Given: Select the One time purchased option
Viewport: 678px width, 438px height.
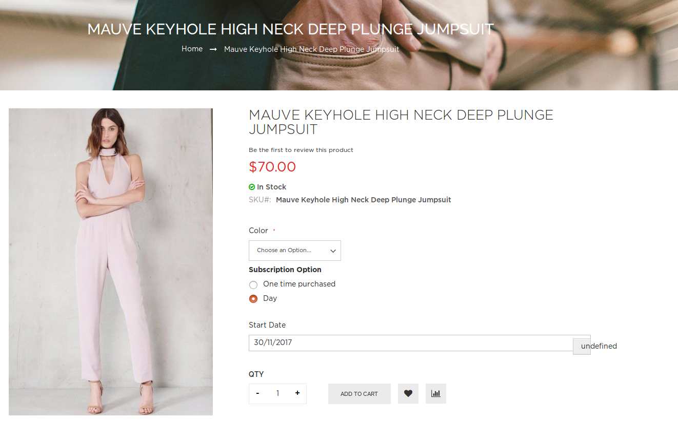Looking at the screenshot, I should tap(253, 285).
